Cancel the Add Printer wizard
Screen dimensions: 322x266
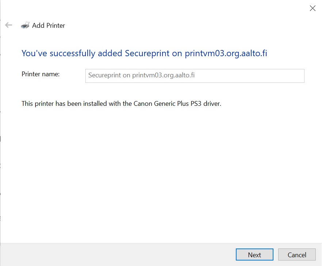[297, 255]
